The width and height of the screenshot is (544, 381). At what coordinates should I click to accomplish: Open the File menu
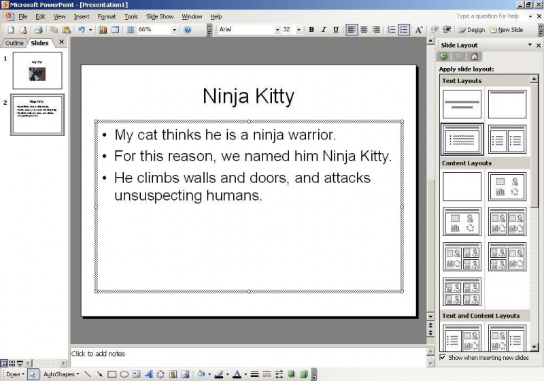[23, 16]
